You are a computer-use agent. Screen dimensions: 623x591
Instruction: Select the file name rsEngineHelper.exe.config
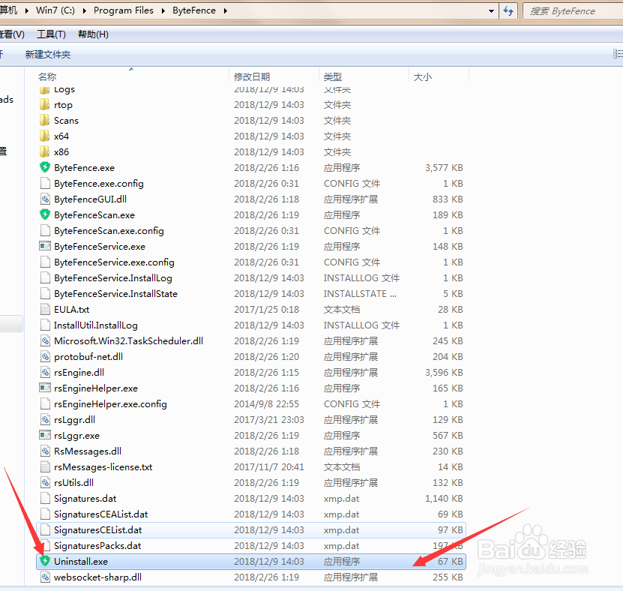tap(110, 403)
